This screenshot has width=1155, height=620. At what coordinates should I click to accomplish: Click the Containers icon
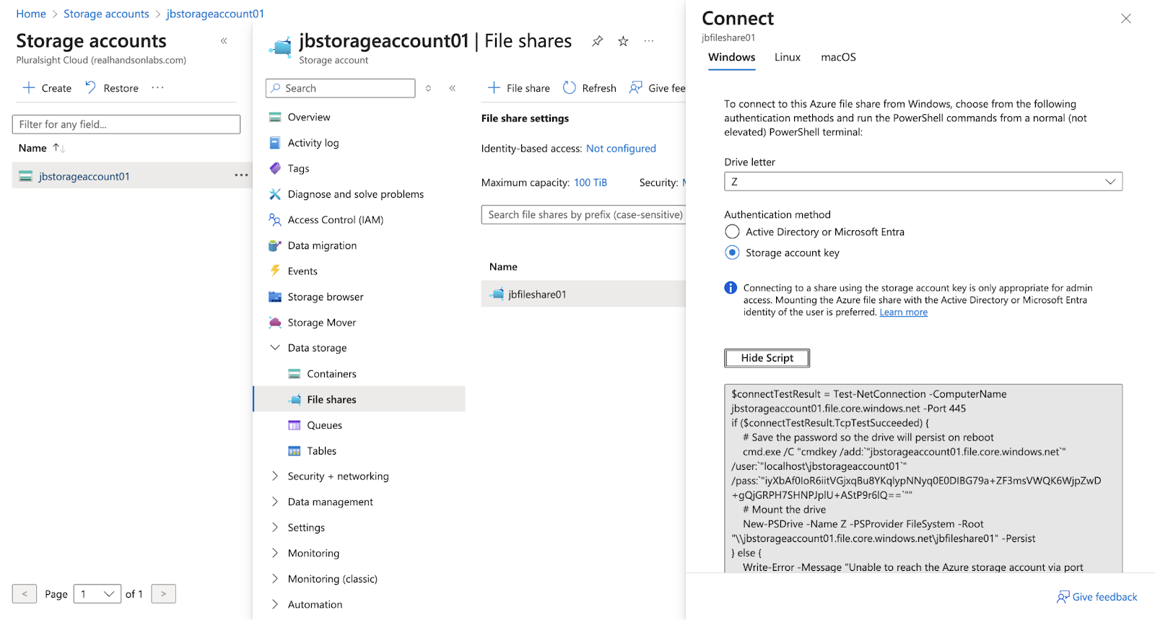coord(294,374)
